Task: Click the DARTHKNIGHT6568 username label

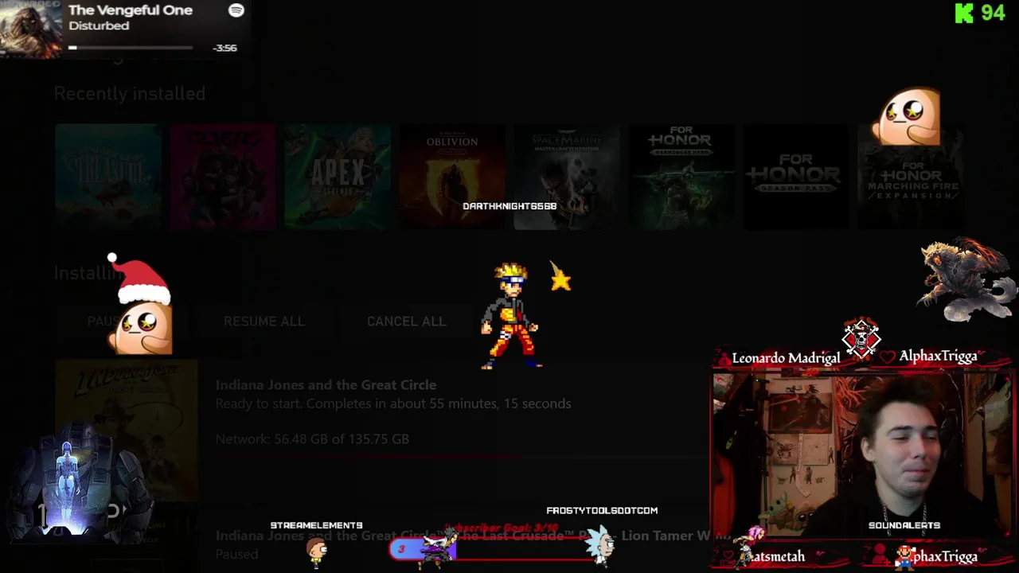Action: (509, 206)
